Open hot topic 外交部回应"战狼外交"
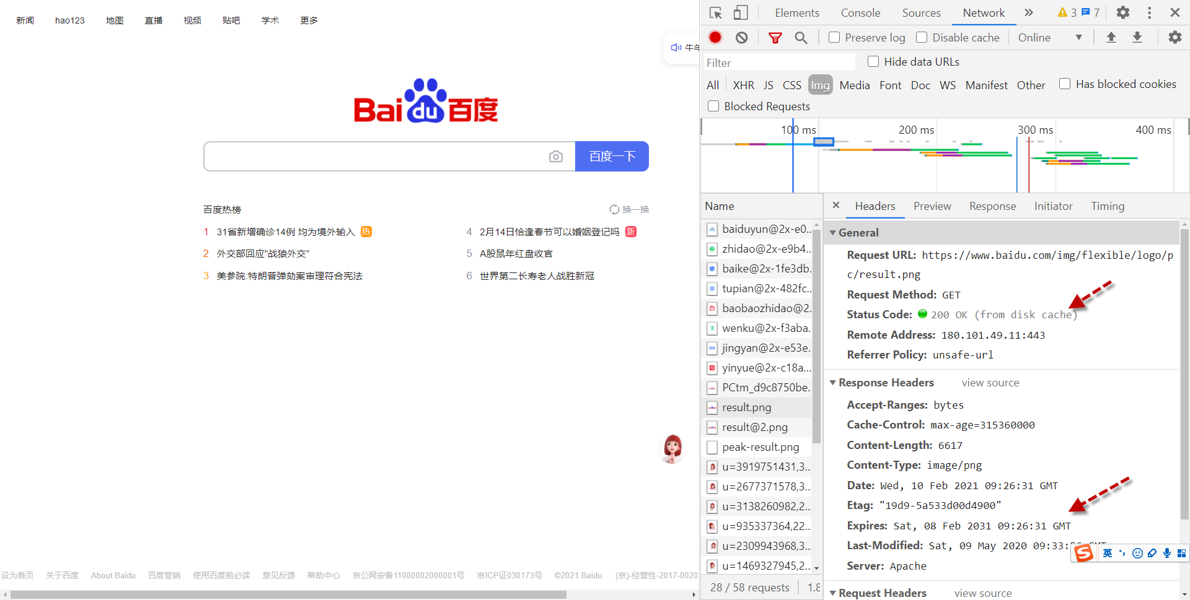The width and height of the screenshot is (1190, 600). click(x=263, y=254)
